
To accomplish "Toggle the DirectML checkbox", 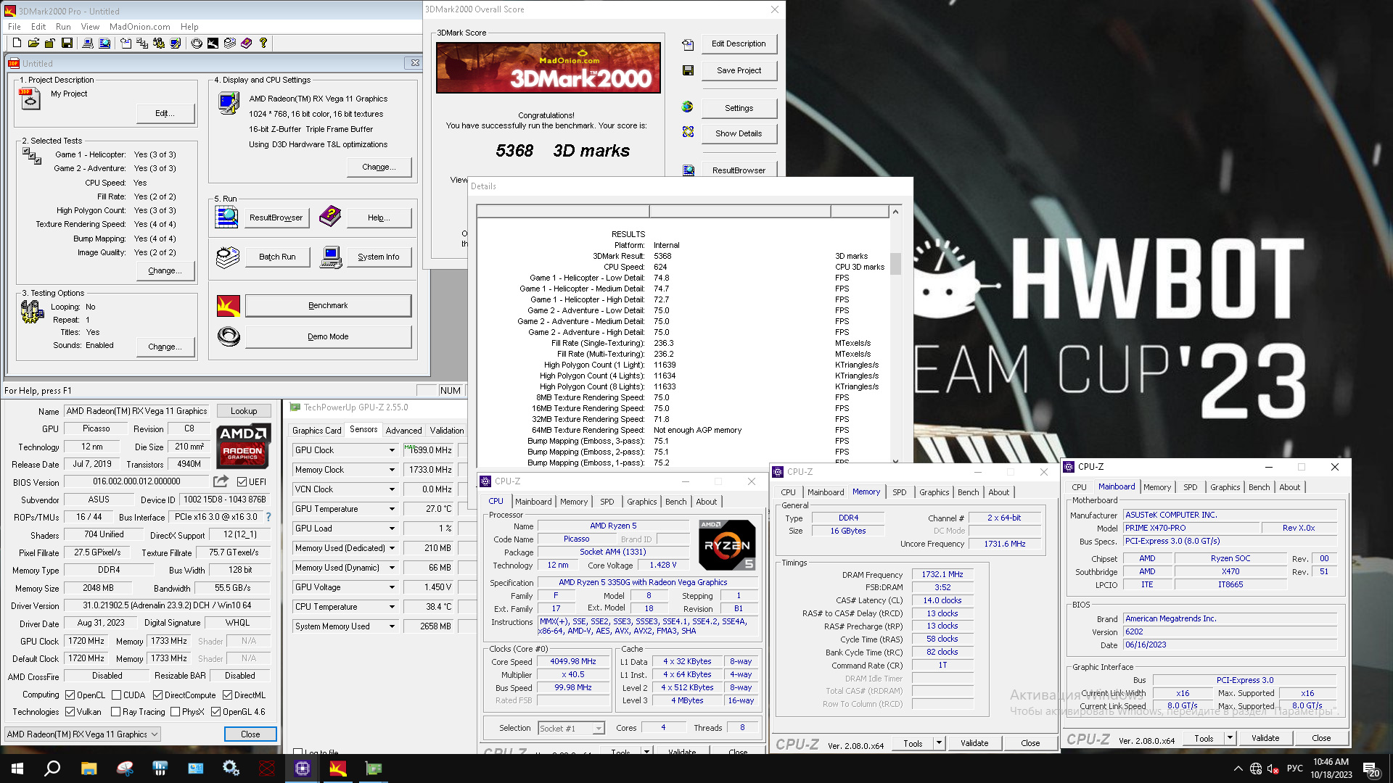I will (227, 695).
